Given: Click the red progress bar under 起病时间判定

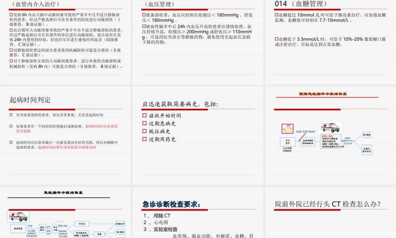Looking at the screenshot, I should (x=42, y=110).
